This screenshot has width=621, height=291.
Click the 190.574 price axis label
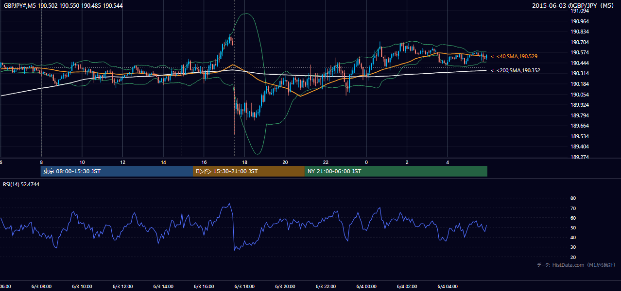pos(579,53)
